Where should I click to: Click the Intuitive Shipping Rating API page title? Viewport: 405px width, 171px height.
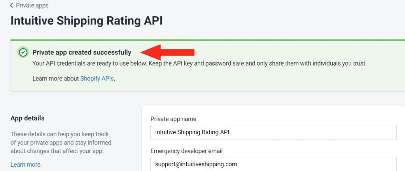tap(87, 21)
